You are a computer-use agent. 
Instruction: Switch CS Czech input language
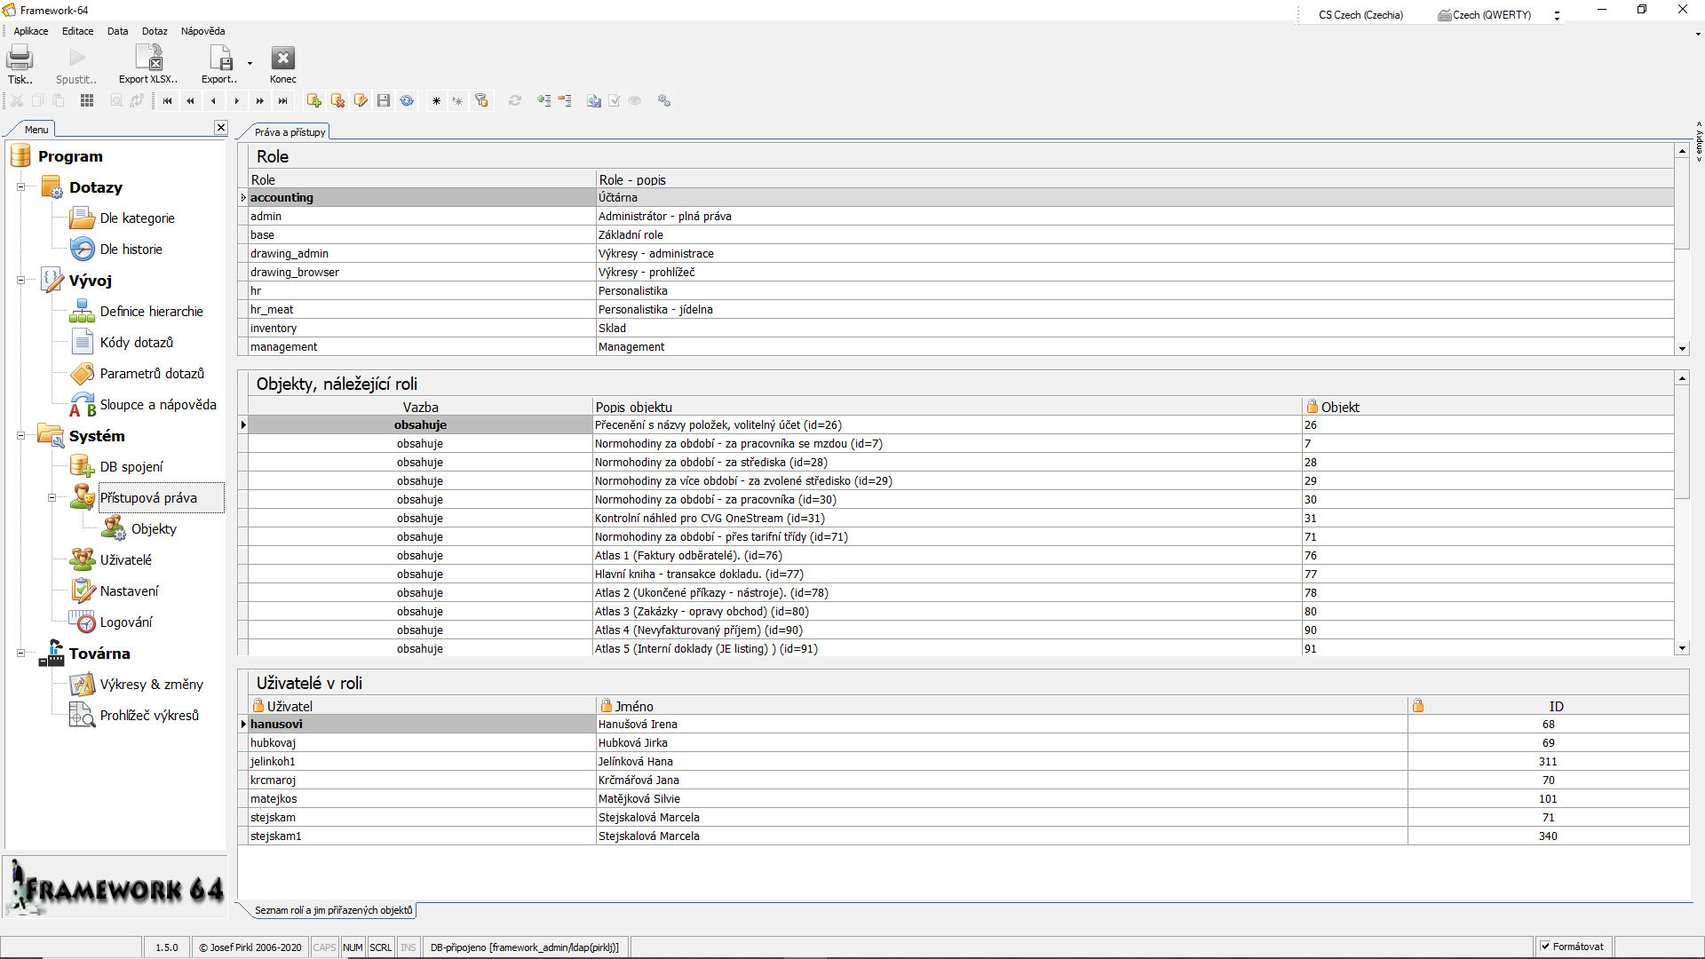coord(1360,15)
